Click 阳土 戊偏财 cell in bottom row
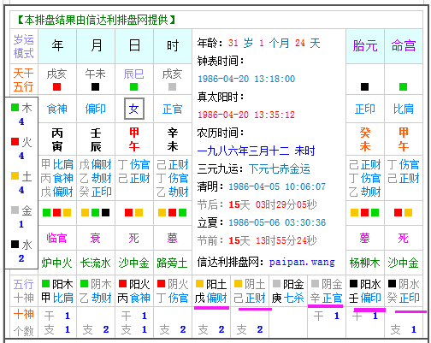This screenshot has width=431, height=343. 211,291
